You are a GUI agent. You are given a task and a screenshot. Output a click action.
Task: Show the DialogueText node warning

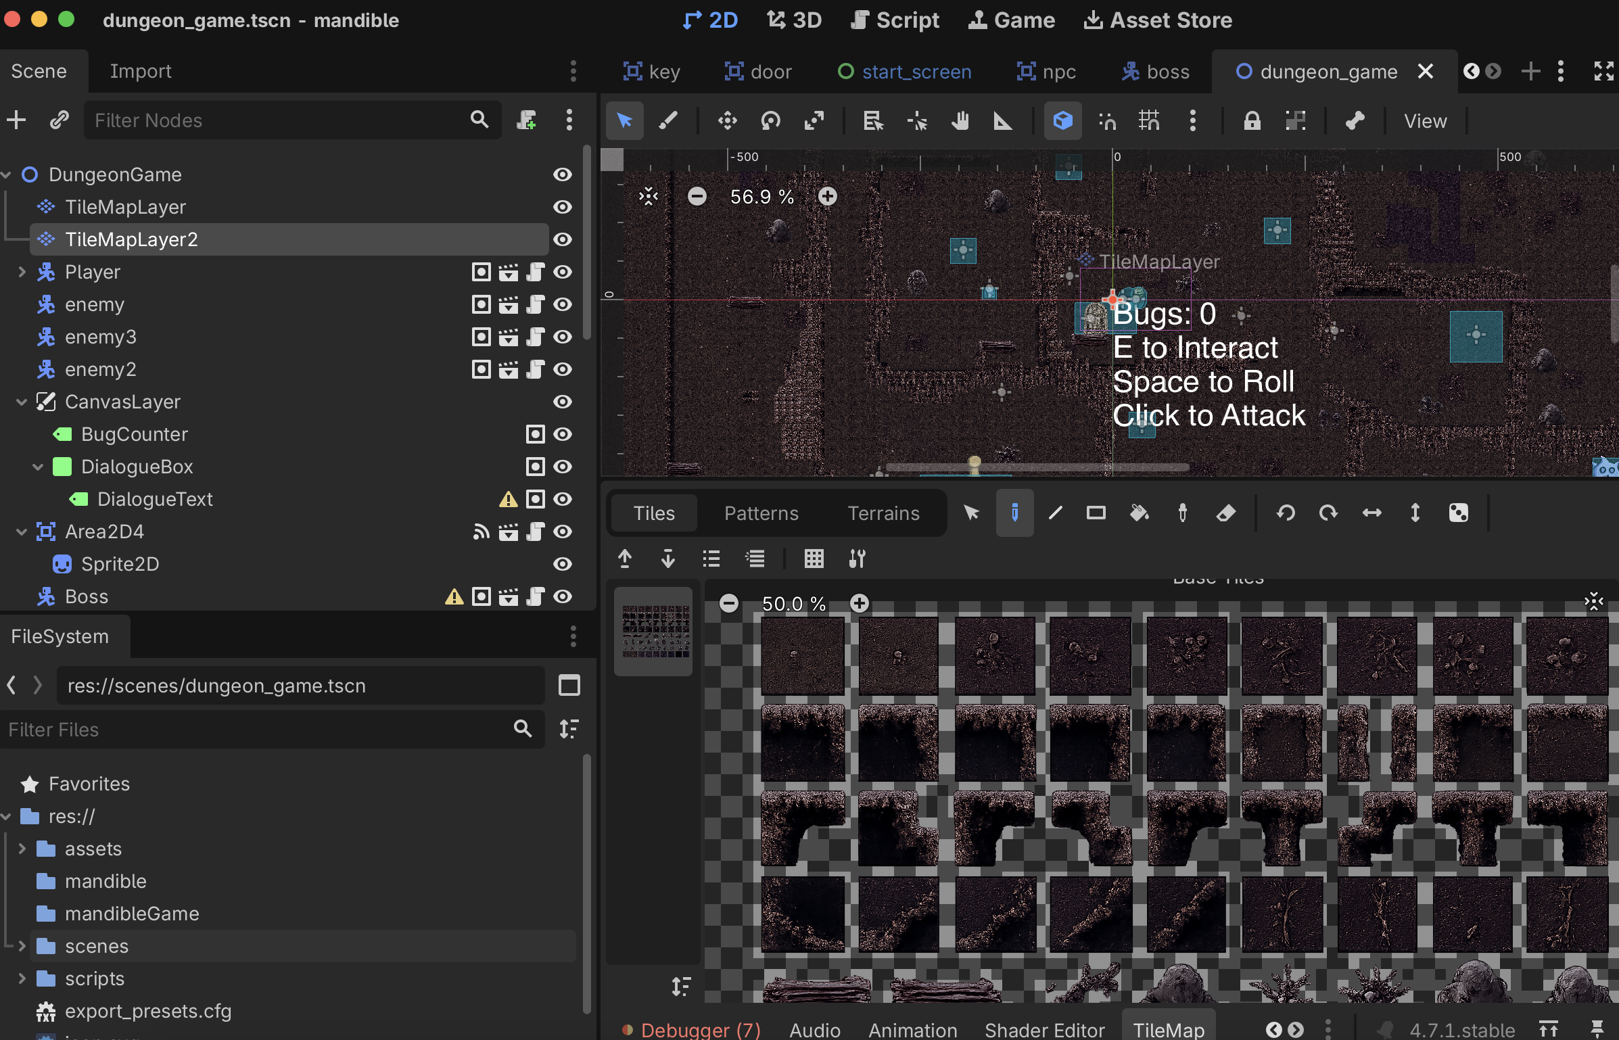click(508, 499)
